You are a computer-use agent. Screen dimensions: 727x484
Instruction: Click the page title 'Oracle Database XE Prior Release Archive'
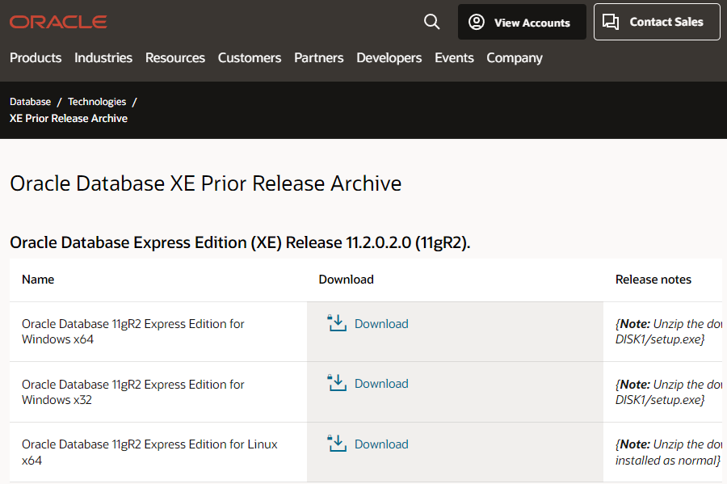[x=206, y=183]
